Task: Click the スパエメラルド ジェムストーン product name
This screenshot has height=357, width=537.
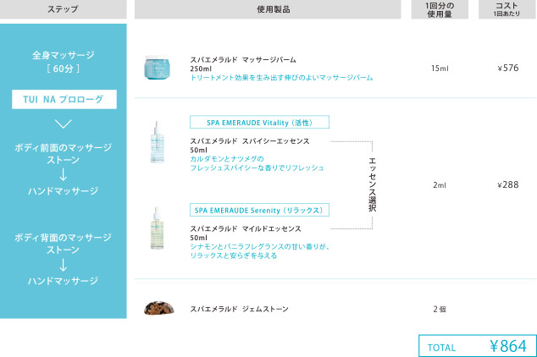Action: [239, 309]
